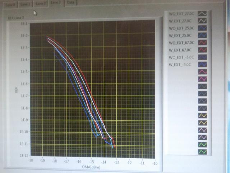230x173 pixels.
Task: Click the OMA[dBm] x-axis title
Action: 91,167
